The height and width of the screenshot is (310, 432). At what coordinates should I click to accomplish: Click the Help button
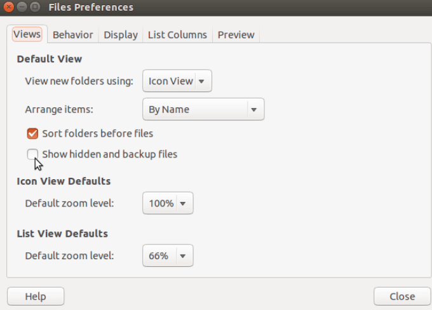[x=36, y=296]
